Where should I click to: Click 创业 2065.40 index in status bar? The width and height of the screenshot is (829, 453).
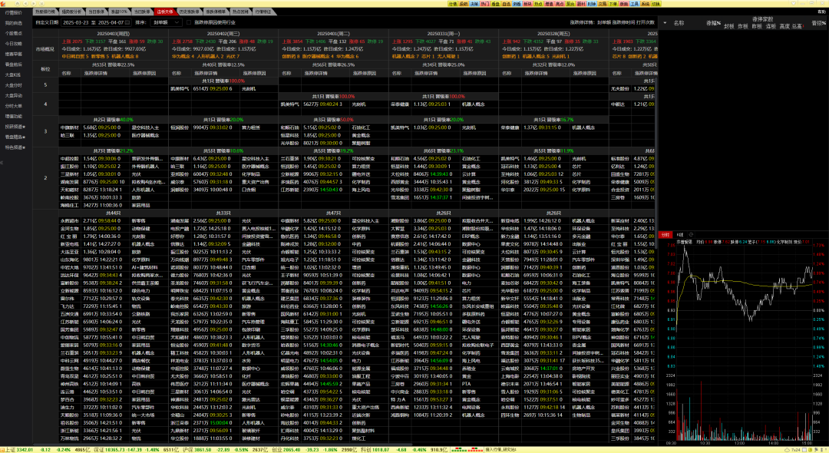tap(286, 450)
